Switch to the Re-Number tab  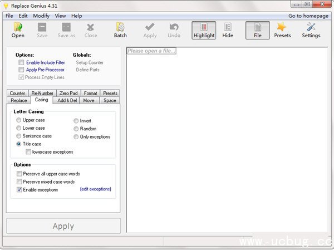point(42,93)
